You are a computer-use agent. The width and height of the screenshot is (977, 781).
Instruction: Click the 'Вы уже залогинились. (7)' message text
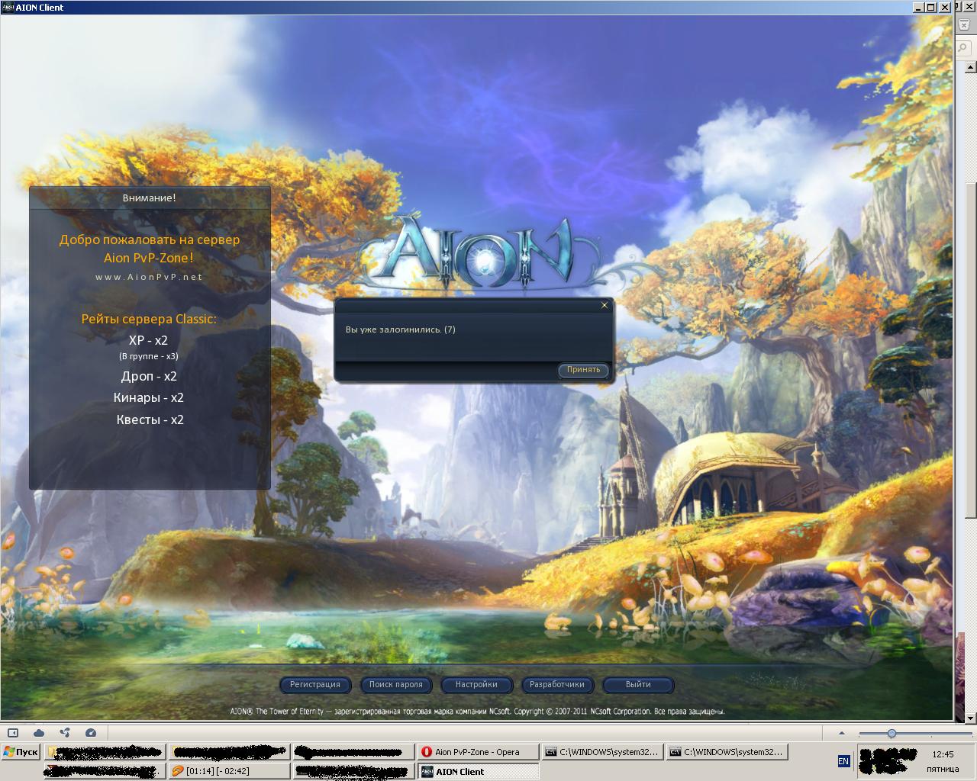point(401,329)
